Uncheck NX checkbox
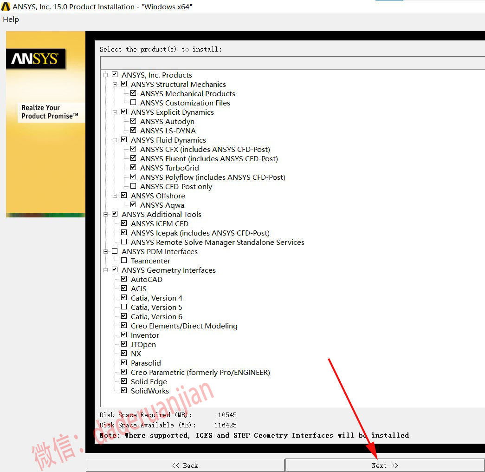This screenshot has height=472, width=485. (x=124, y=354)
